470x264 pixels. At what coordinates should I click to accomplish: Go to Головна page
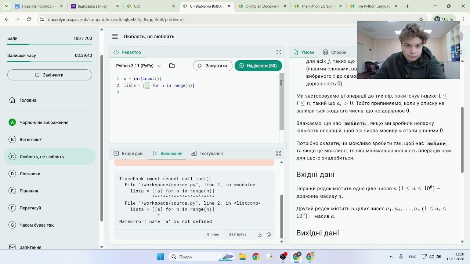coord(50,100)
